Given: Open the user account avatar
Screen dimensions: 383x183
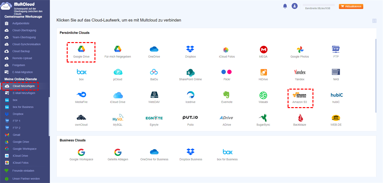Looking at the screenshot, I should (295, 6).
